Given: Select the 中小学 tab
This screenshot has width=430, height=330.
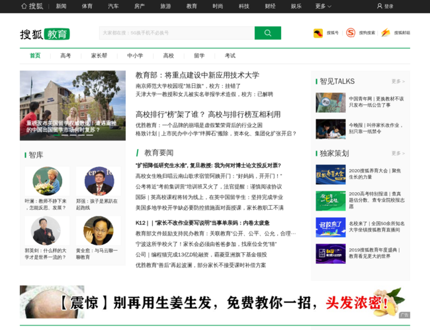Looking at the screenshot, I should point(135,55).
